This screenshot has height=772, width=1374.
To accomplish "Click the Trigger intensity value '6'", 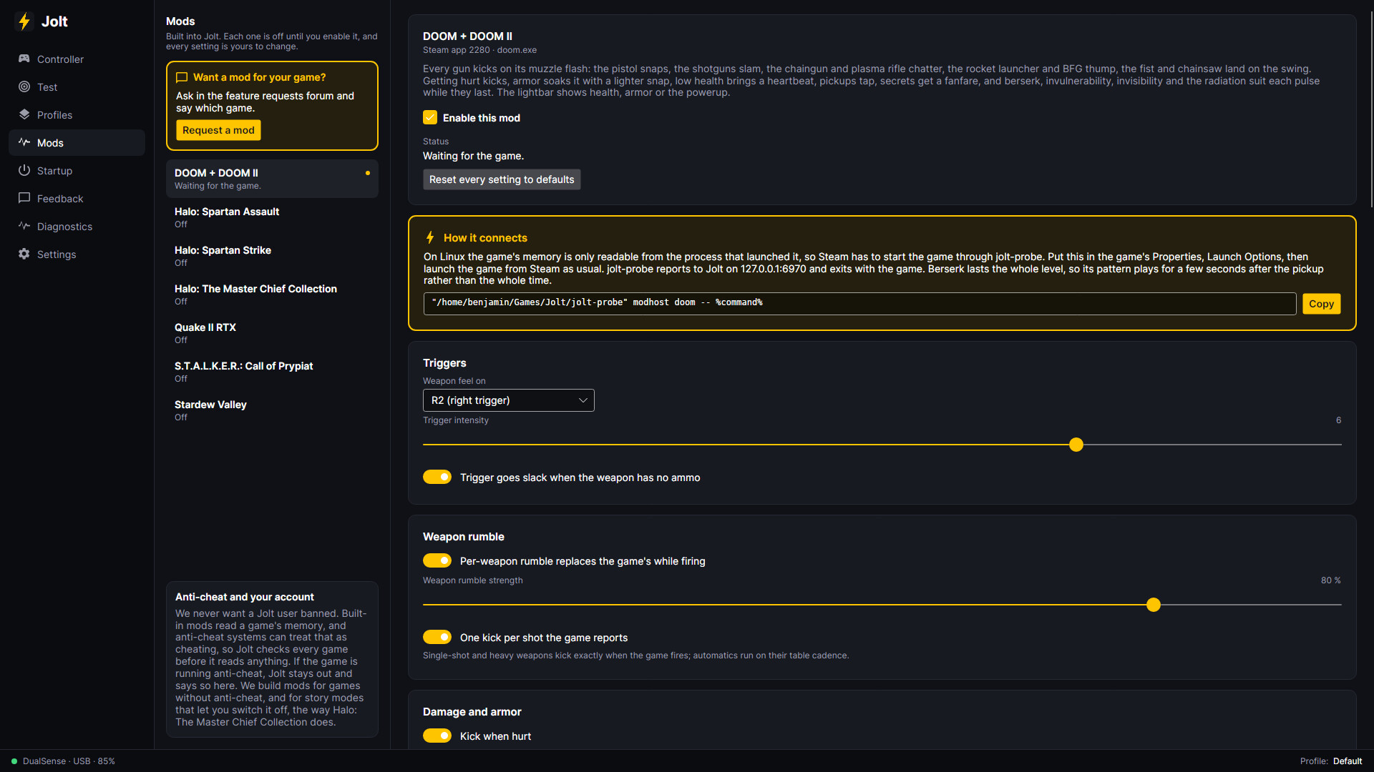I will [1338, 420].
